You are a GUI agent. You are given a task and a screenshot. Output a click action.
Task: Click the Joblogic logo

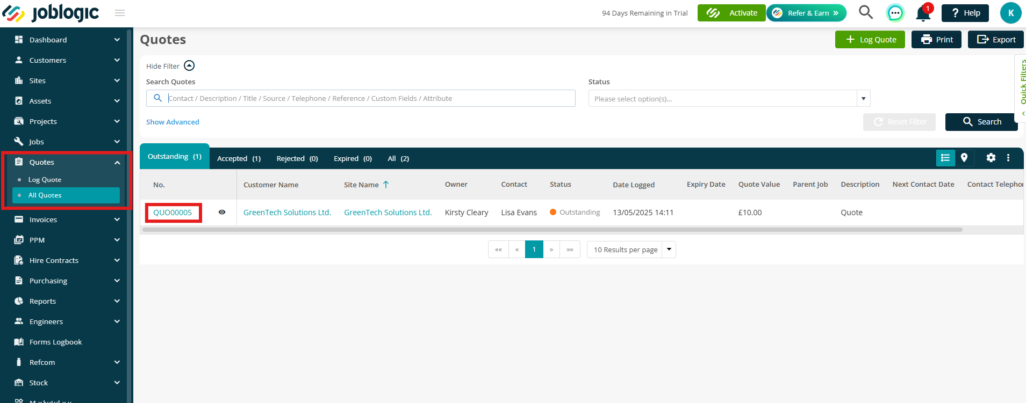51,13
